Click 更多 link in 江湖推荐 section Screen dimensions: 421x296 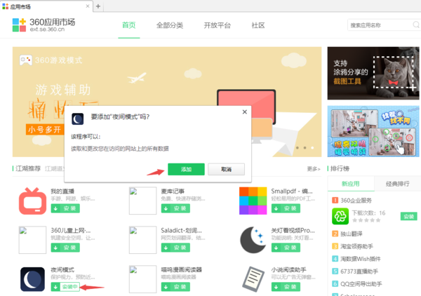(x=314, y=169)
